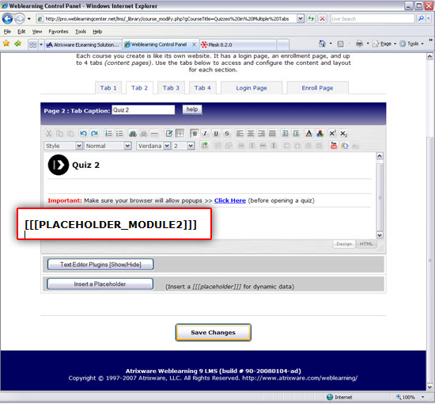Viewport: 435px width, 404px height.
Task: Open the Login Page tab
Action: click(x=252, y=88)
